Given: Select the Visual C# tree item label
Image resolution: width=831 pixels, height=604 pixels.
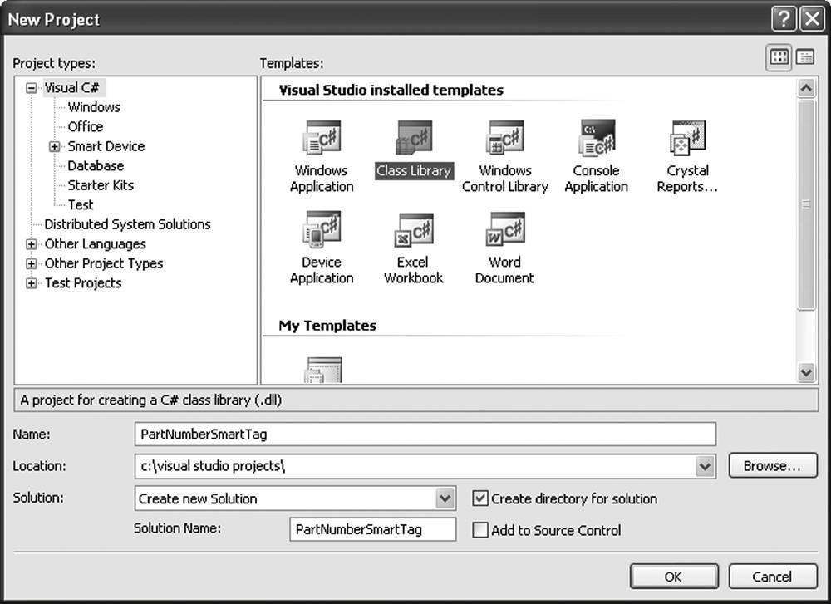Looking at the screenshot, I should 72,88.
